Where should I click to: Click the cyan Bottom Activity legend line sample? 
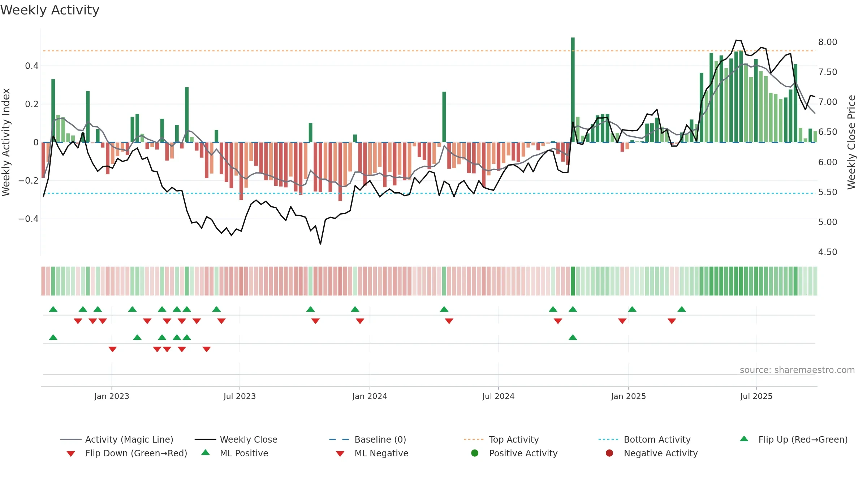click(x=608, y=439)
